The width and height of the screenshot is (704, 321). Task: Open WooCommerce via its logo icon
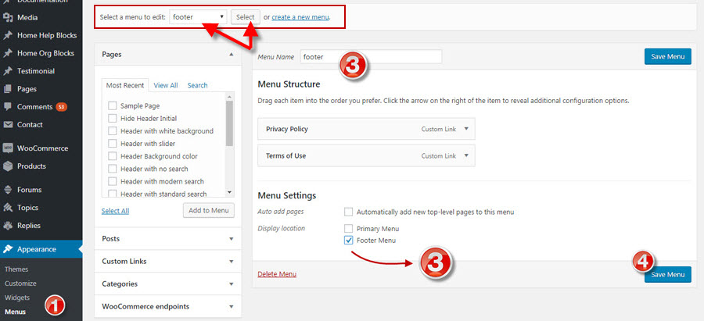coord(8,148)
